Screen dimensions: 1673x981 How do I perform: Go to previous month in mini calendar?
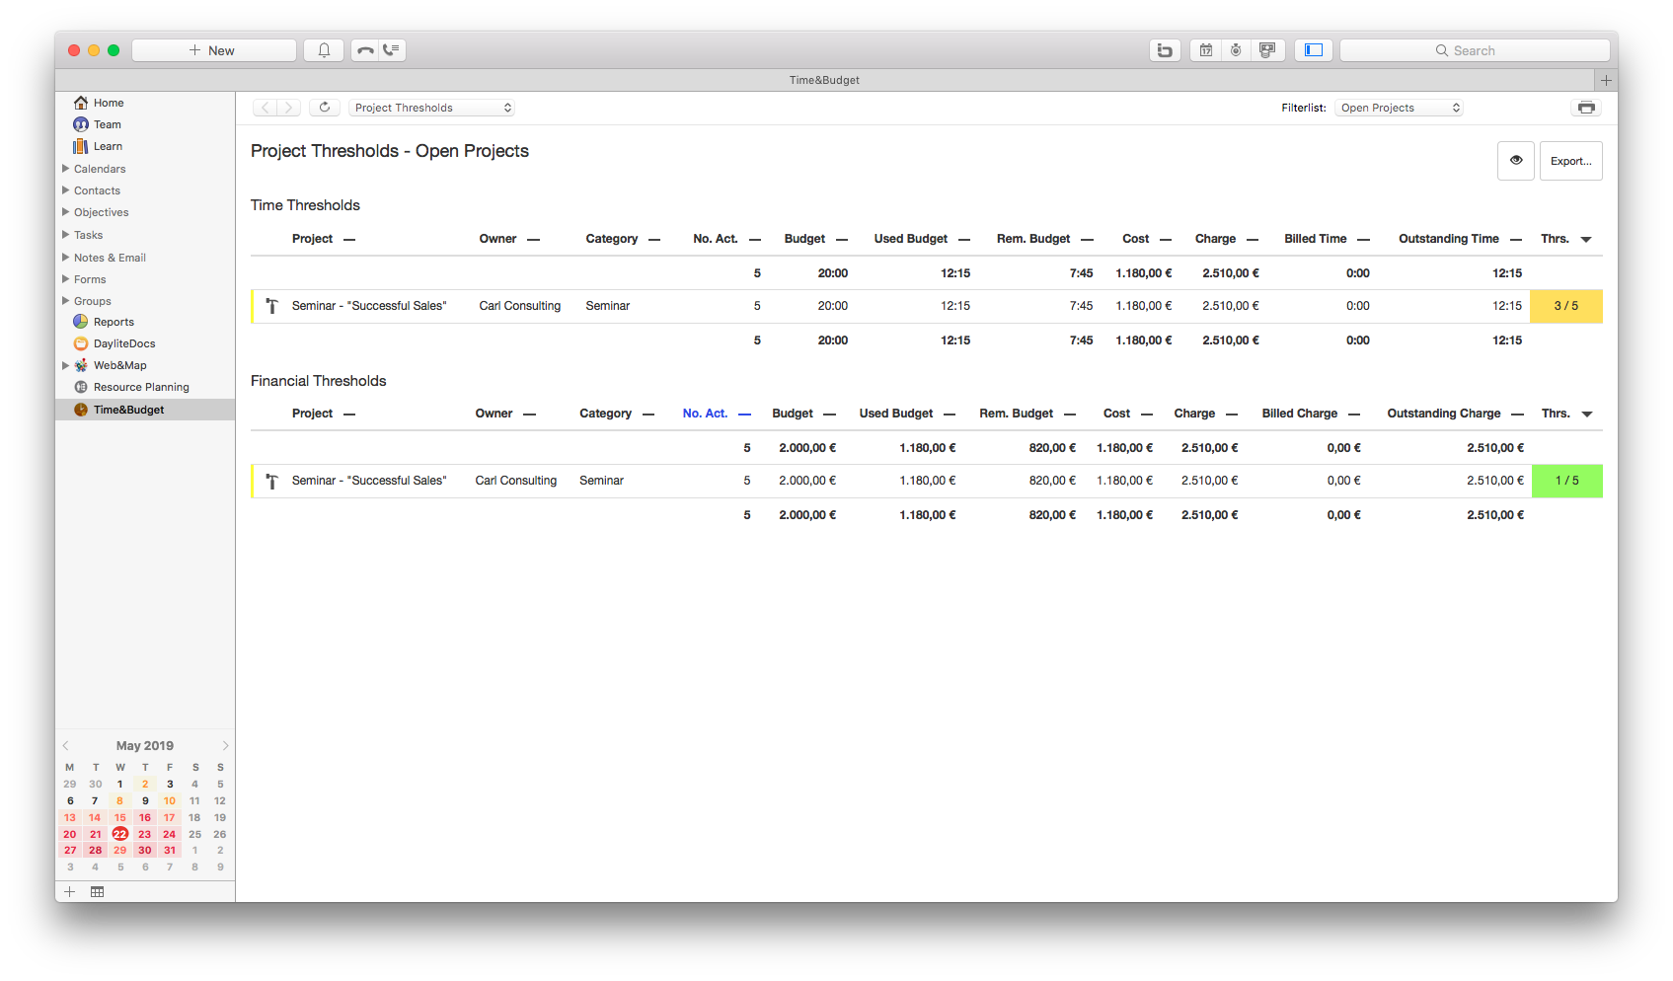click(66, 745)
